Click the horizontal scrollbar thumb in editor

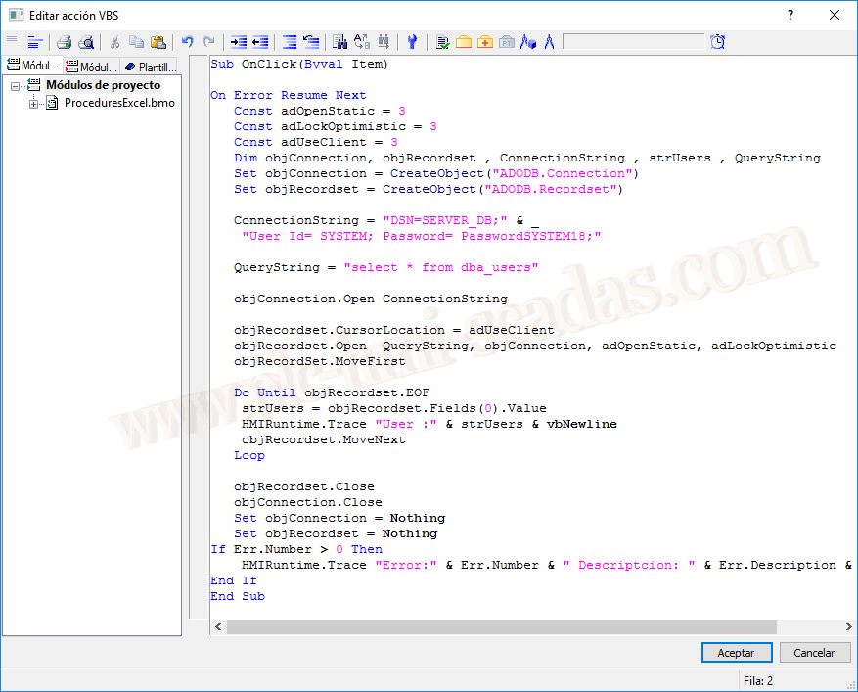[499, 627]
